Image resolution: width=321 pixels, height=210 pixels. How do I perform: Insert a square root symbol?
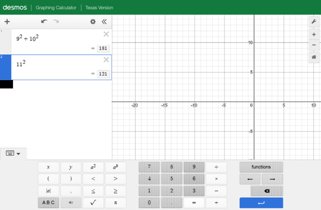coord(93,202)
